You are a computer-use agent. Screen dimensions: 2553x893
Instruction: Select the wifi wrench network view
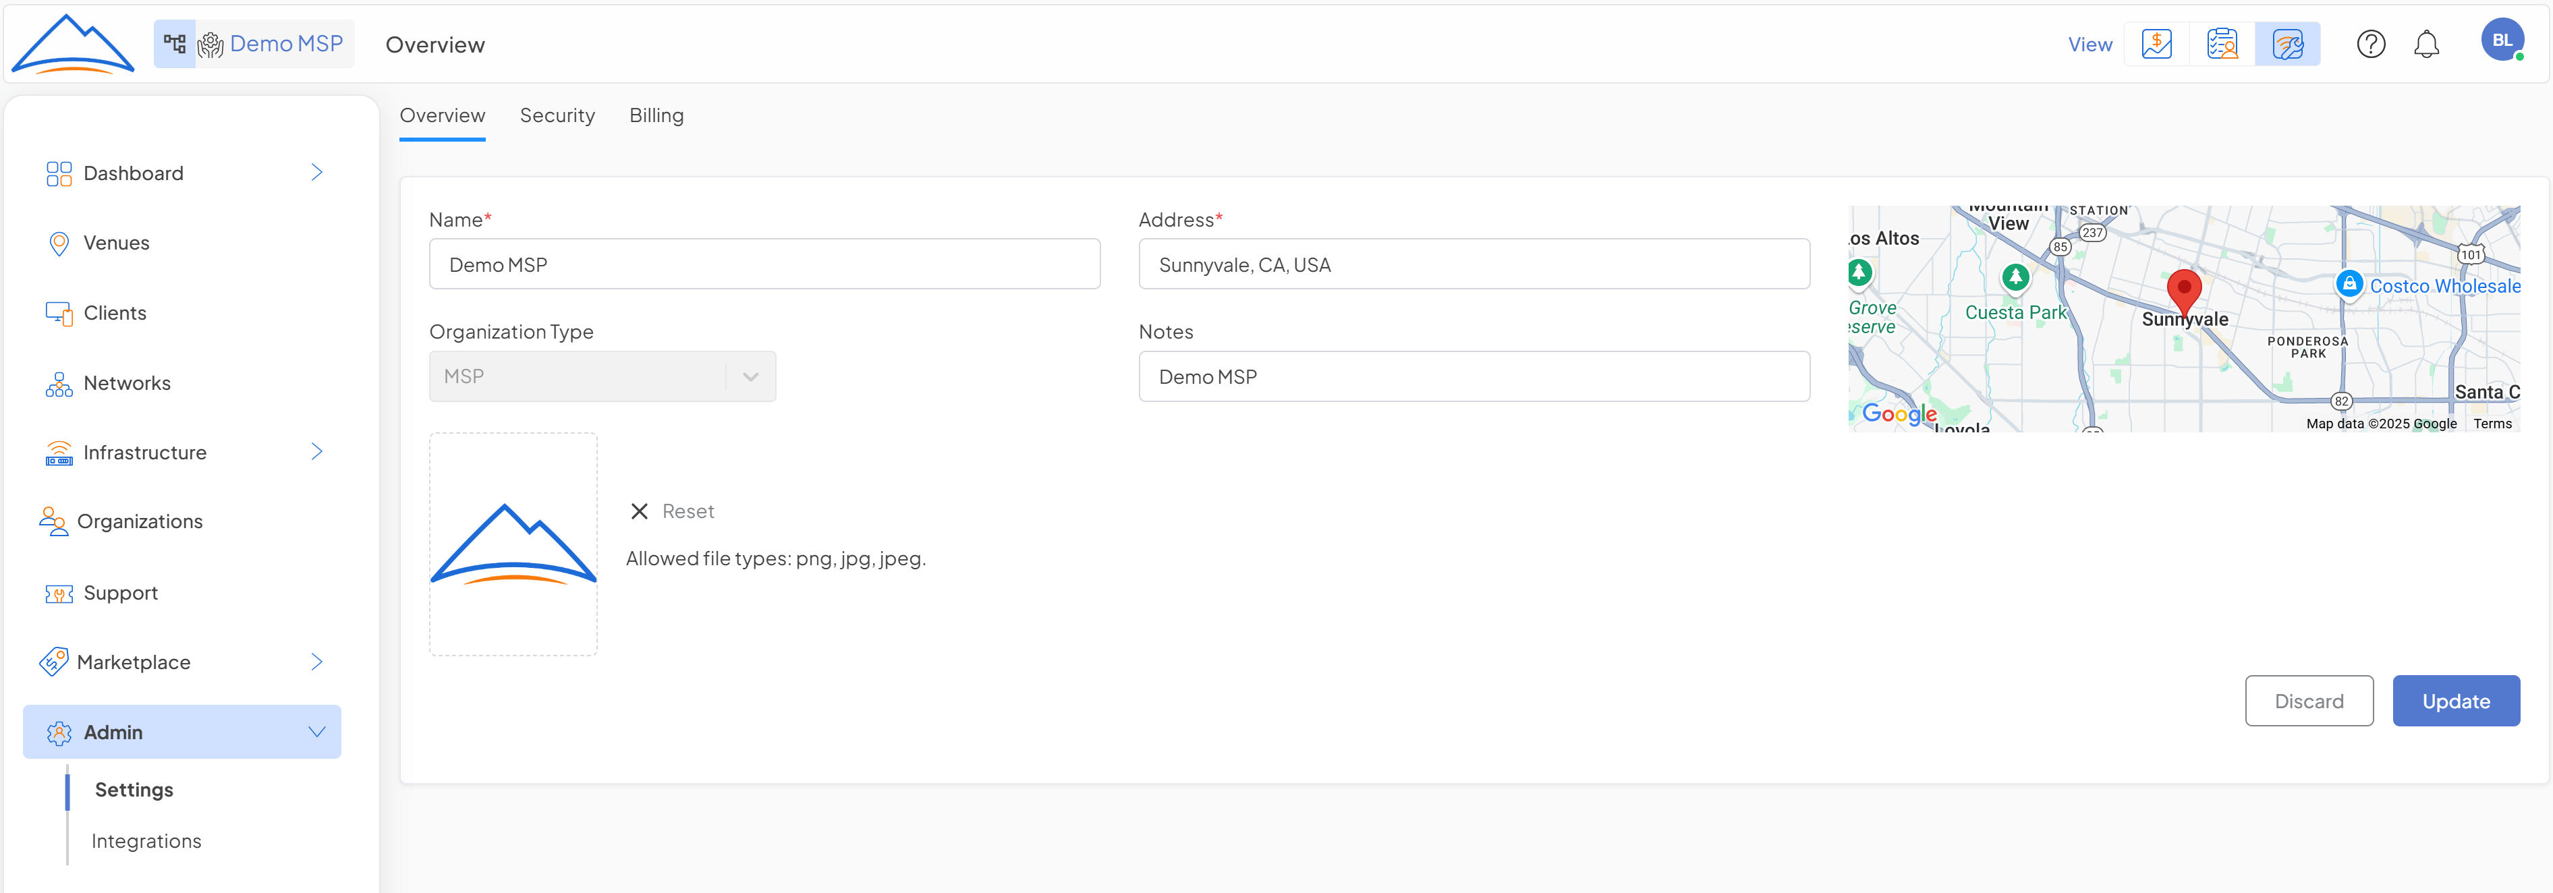click(x=2287, y=45)
